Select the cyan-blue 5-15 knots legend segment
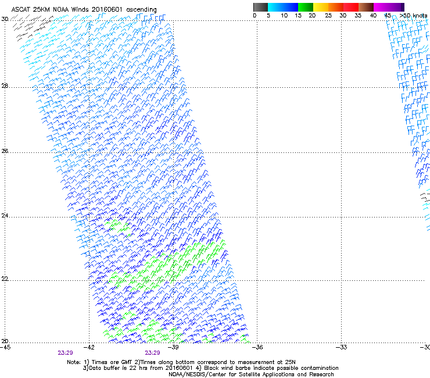 [x=283, y=7]
